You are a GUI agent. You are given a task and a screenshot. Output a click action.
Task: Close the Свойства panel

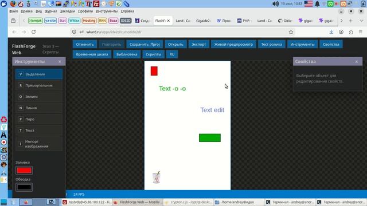[x=357, y=62]
